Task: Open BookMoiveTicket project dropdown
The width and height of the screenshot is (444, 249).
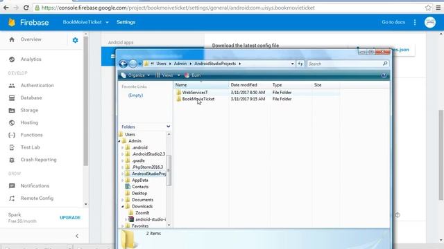Action: (86, 22)
